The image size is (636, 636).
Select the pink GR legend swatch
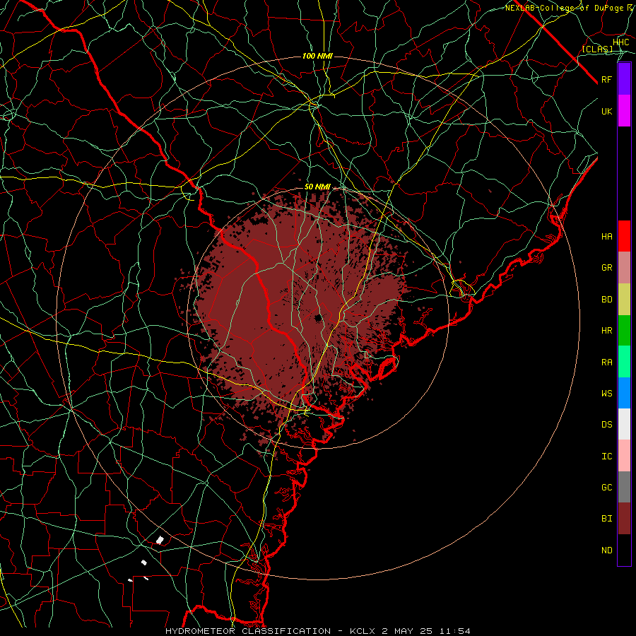624,268
